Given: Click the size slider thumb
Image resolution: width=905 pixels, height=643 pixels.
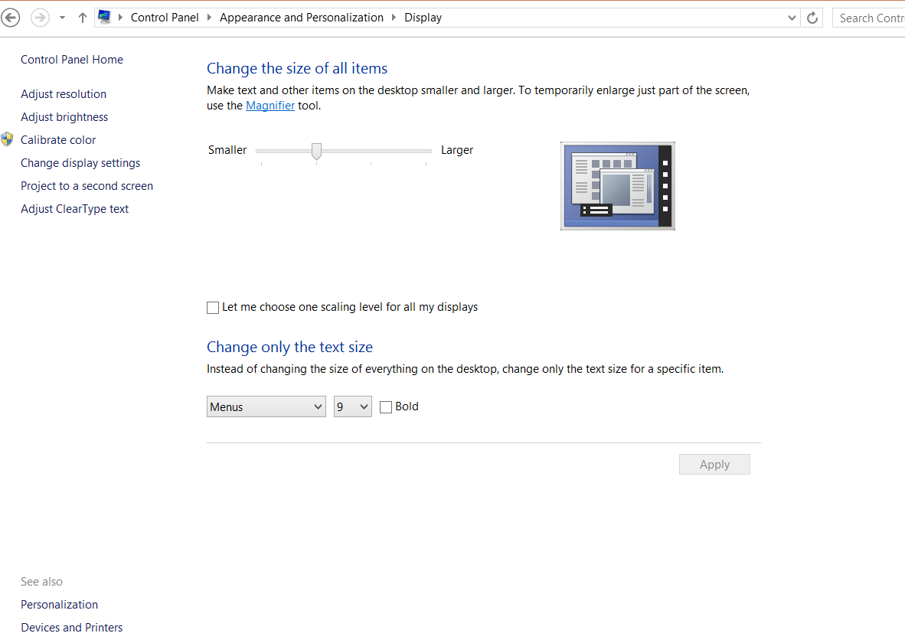Looking at the screenshot, I should tap(316, 152).
